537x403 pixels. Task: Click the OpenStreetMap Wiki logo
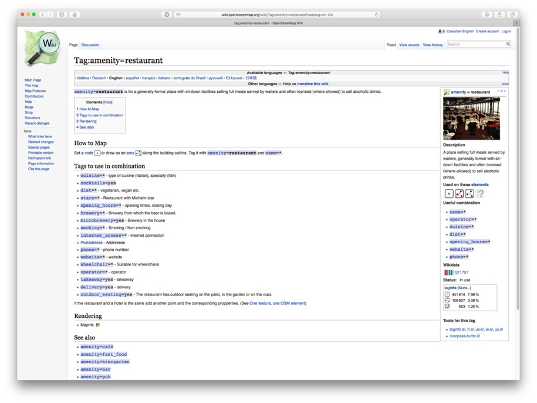point(42,48)
